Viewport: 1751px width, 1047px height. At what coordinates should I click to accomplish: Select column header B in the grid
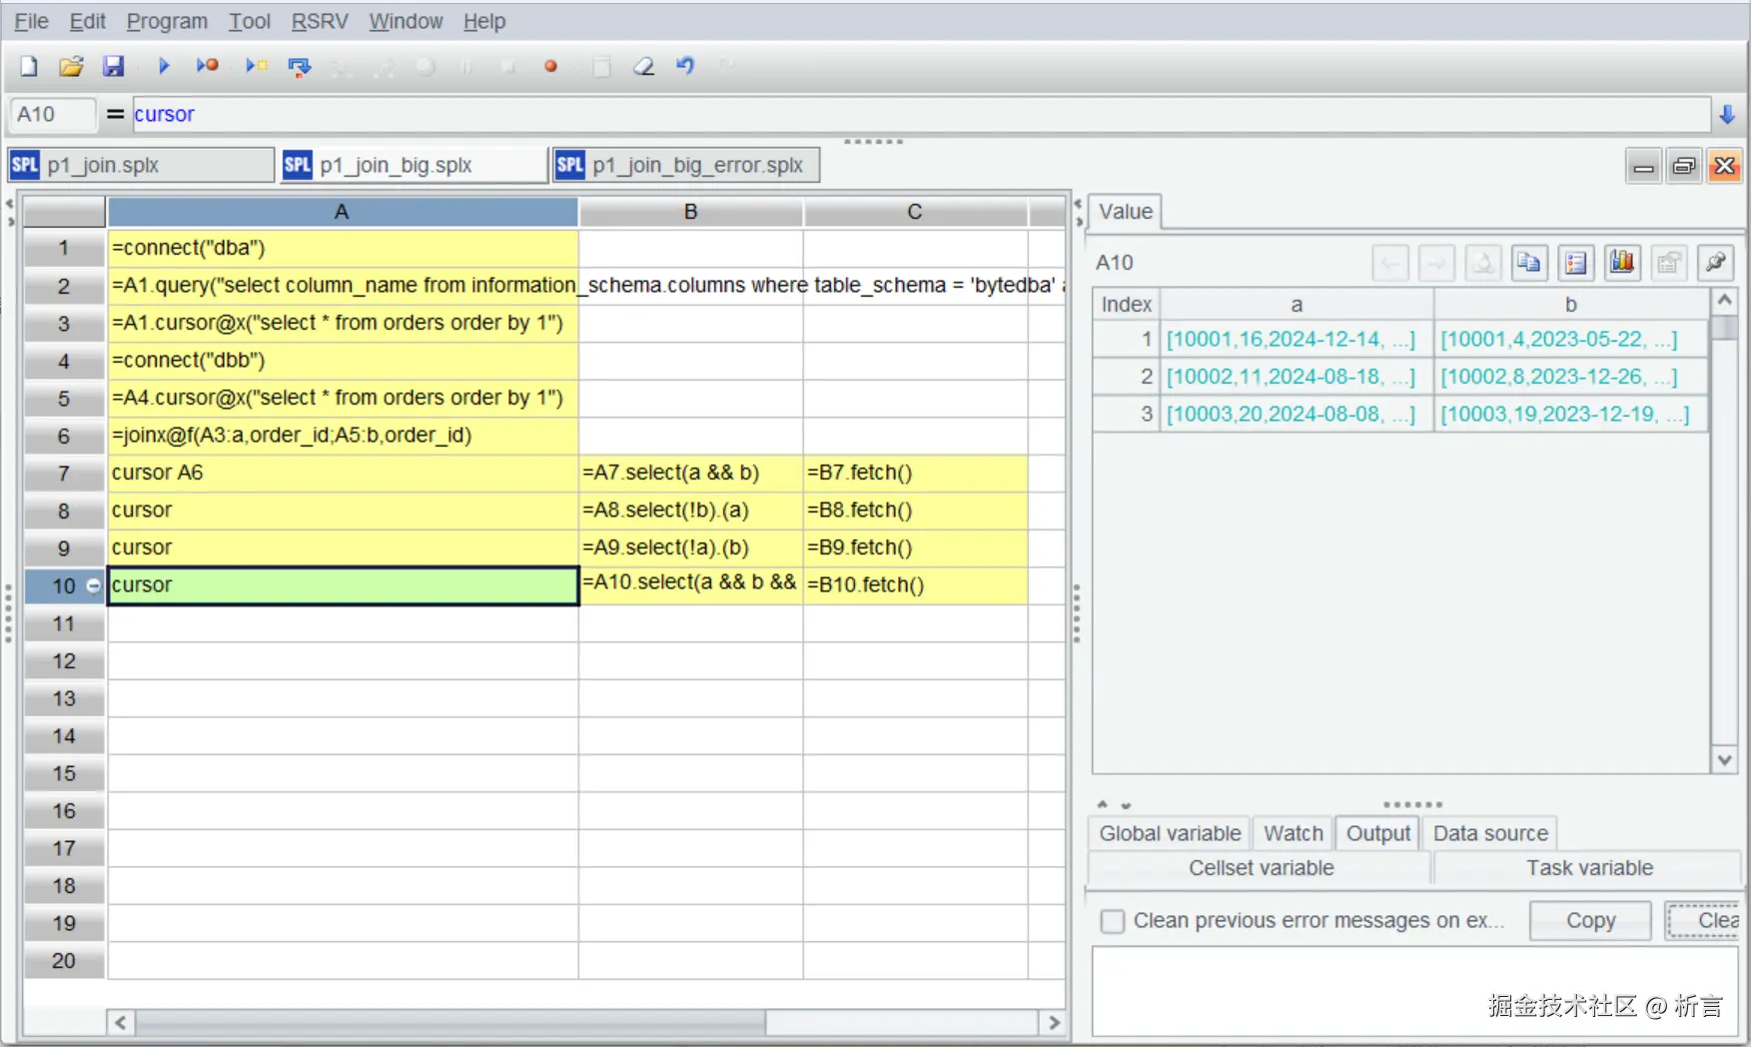690,212
